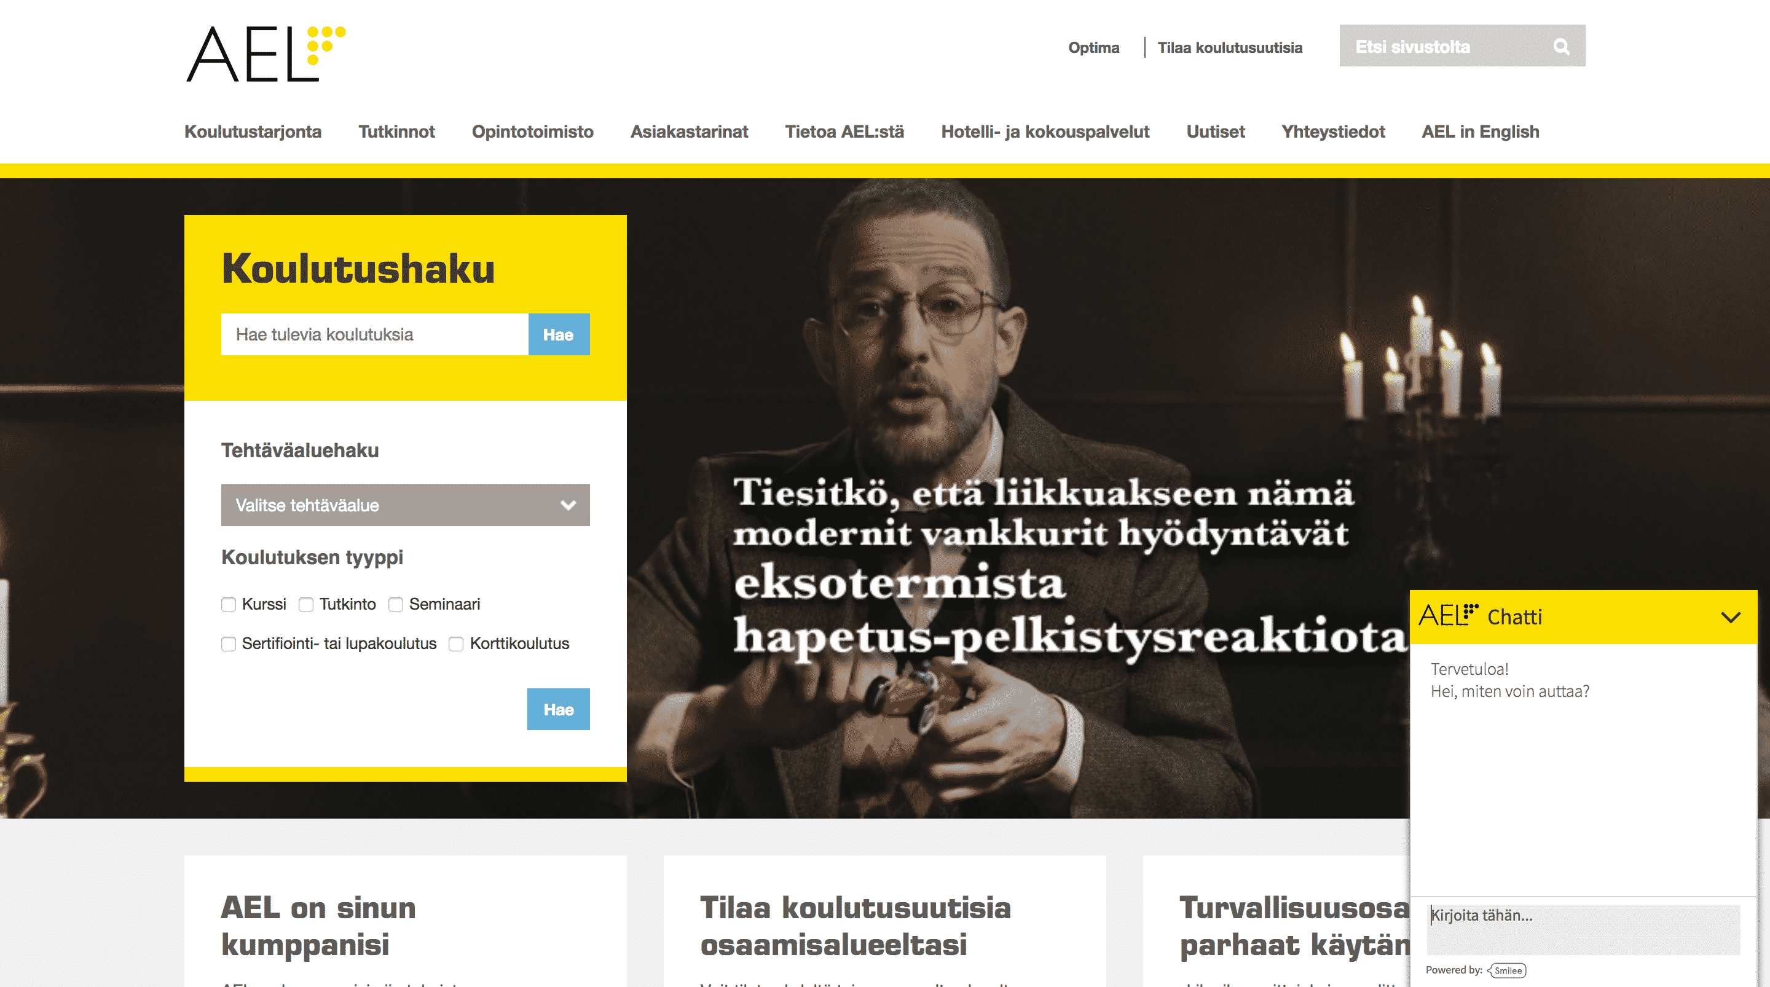Switch to AEL in English
The width and height of the screenshot is (1770, 987).
(x=1480, y=132)
